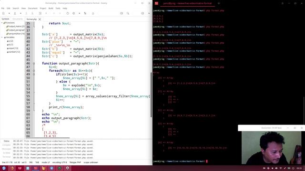
Task: Open the View menu
Action: (23, 9)
